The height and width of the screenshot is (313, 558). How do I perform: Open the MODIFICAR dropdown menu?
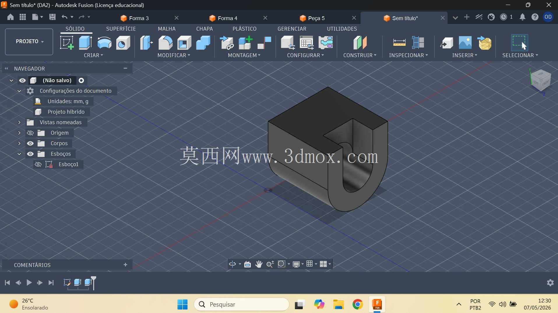[x=174, y=55]
